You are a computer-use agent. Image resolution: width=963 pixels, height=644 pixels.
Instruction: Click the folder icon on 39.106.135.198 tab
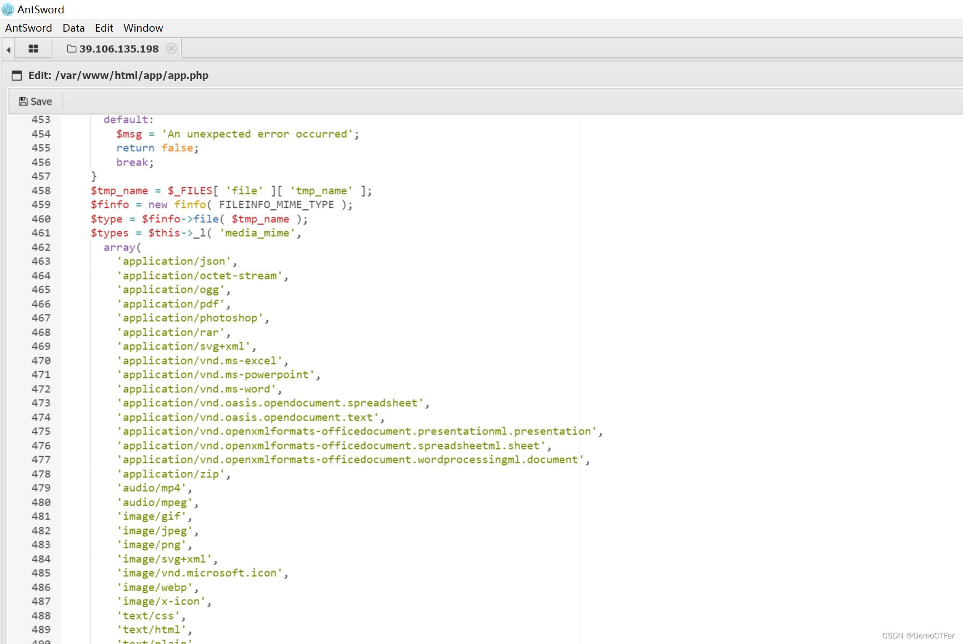[72, 49]
